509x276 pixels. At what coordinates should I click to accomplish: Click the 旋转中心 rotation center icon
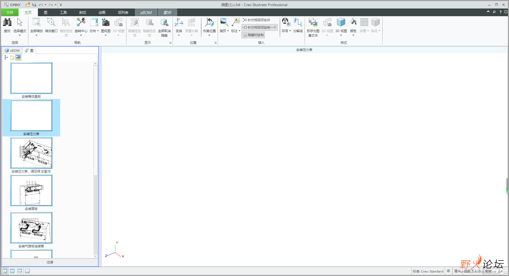point(81,22)
